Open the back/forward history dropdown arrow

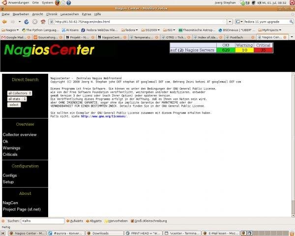click(20, 22)
